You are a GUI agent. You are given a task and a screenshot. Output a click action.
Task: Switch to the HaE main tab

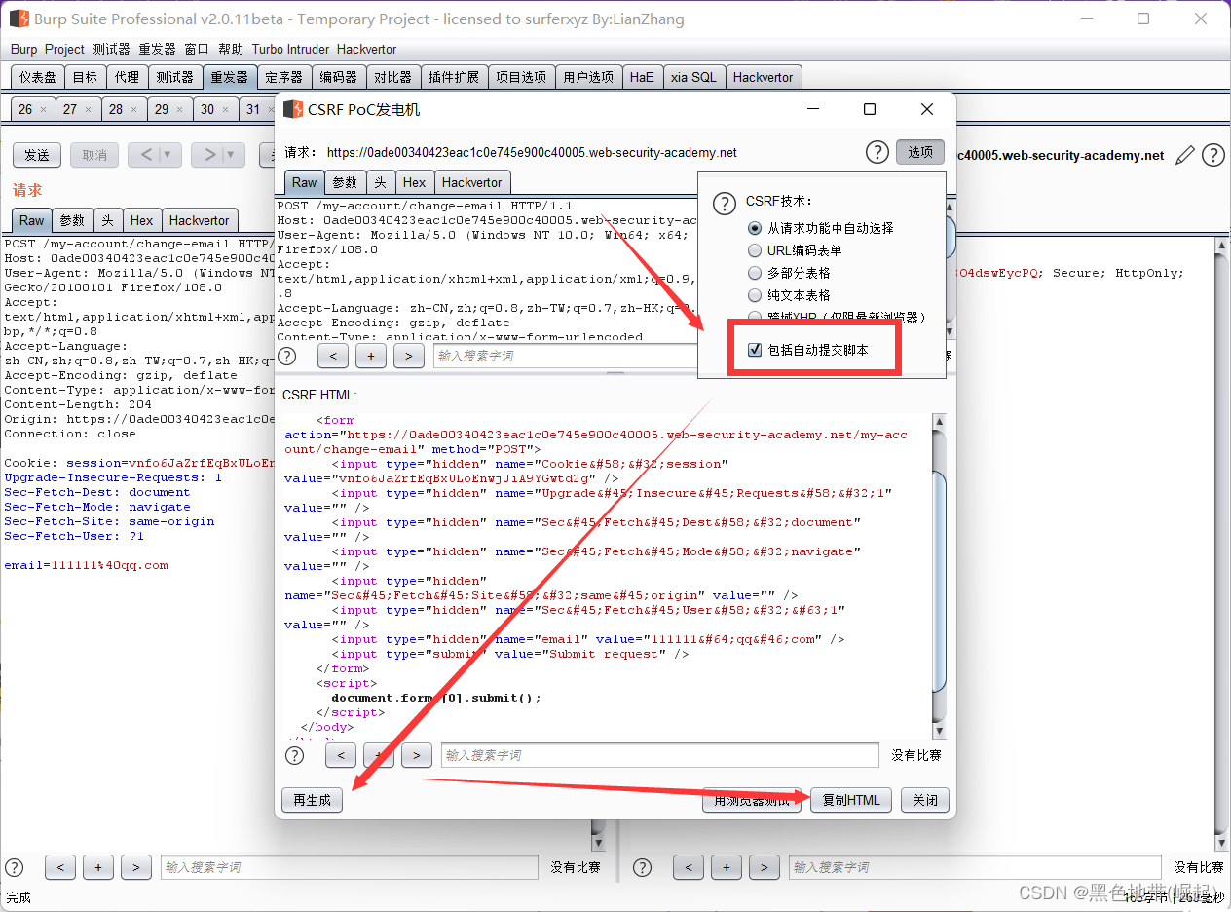coord(642,77)
